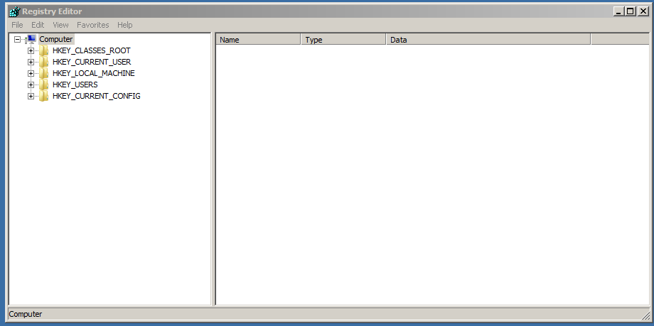This screenshot has width=654, height=326.
Task: Click the Computer icon in the tree
Action: click(32, 39)
